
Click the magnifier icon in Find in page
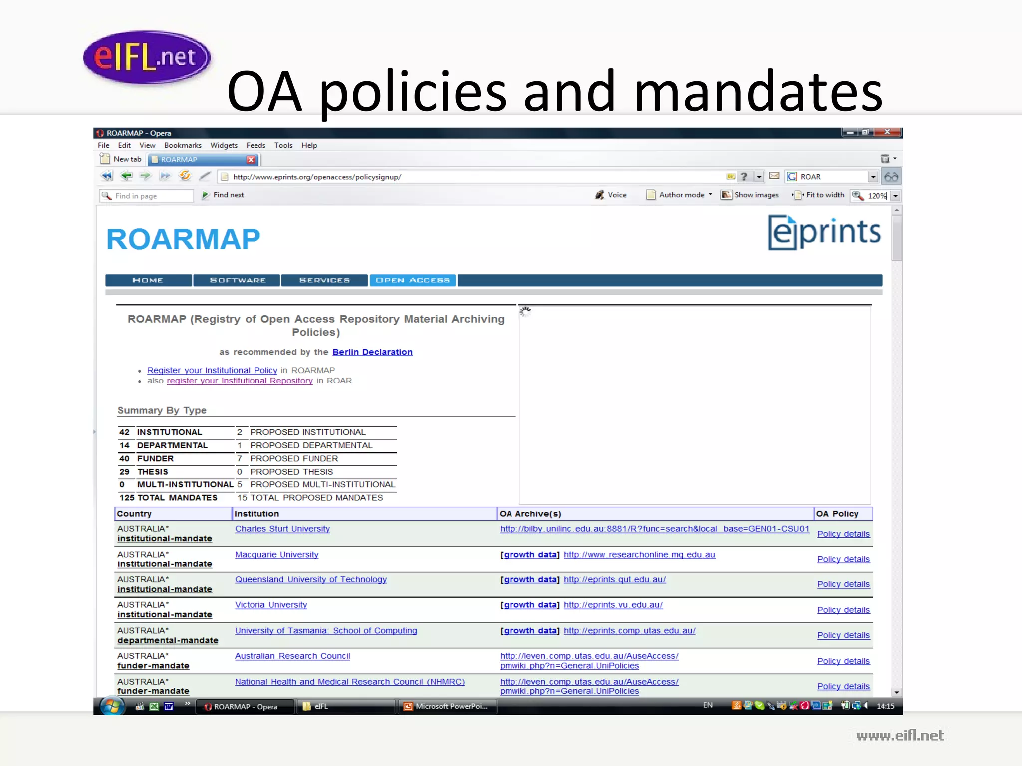coord(106,196)
